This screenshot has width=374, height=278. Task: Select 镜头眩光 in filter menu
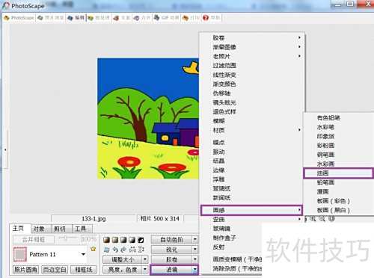(x=224, y=102)
